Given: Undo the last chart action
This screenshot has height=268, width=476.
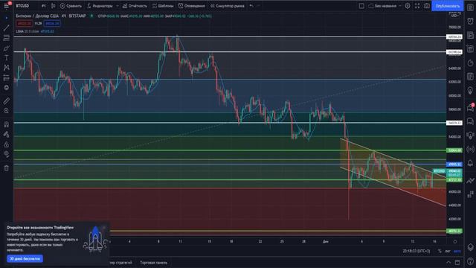Looking at the screenshot, I should point(251,6).
